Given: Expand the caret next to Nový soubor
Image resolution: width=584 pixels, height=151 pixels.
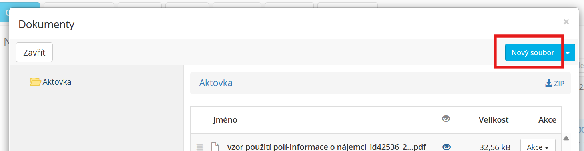Looking at the screenshot, I should click(568, 52).
